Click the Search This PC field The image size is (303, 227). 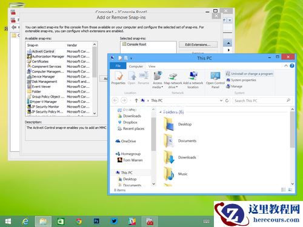262,100
